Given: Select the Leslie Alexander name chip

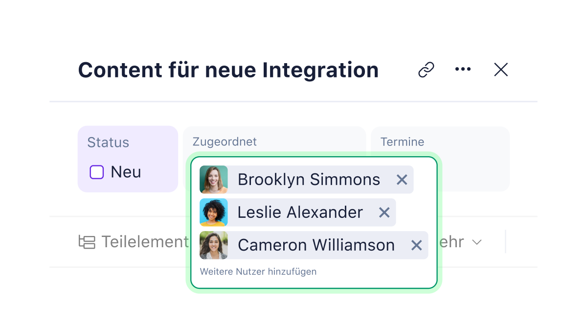Looking at the screenshot, I should [300, 212].
